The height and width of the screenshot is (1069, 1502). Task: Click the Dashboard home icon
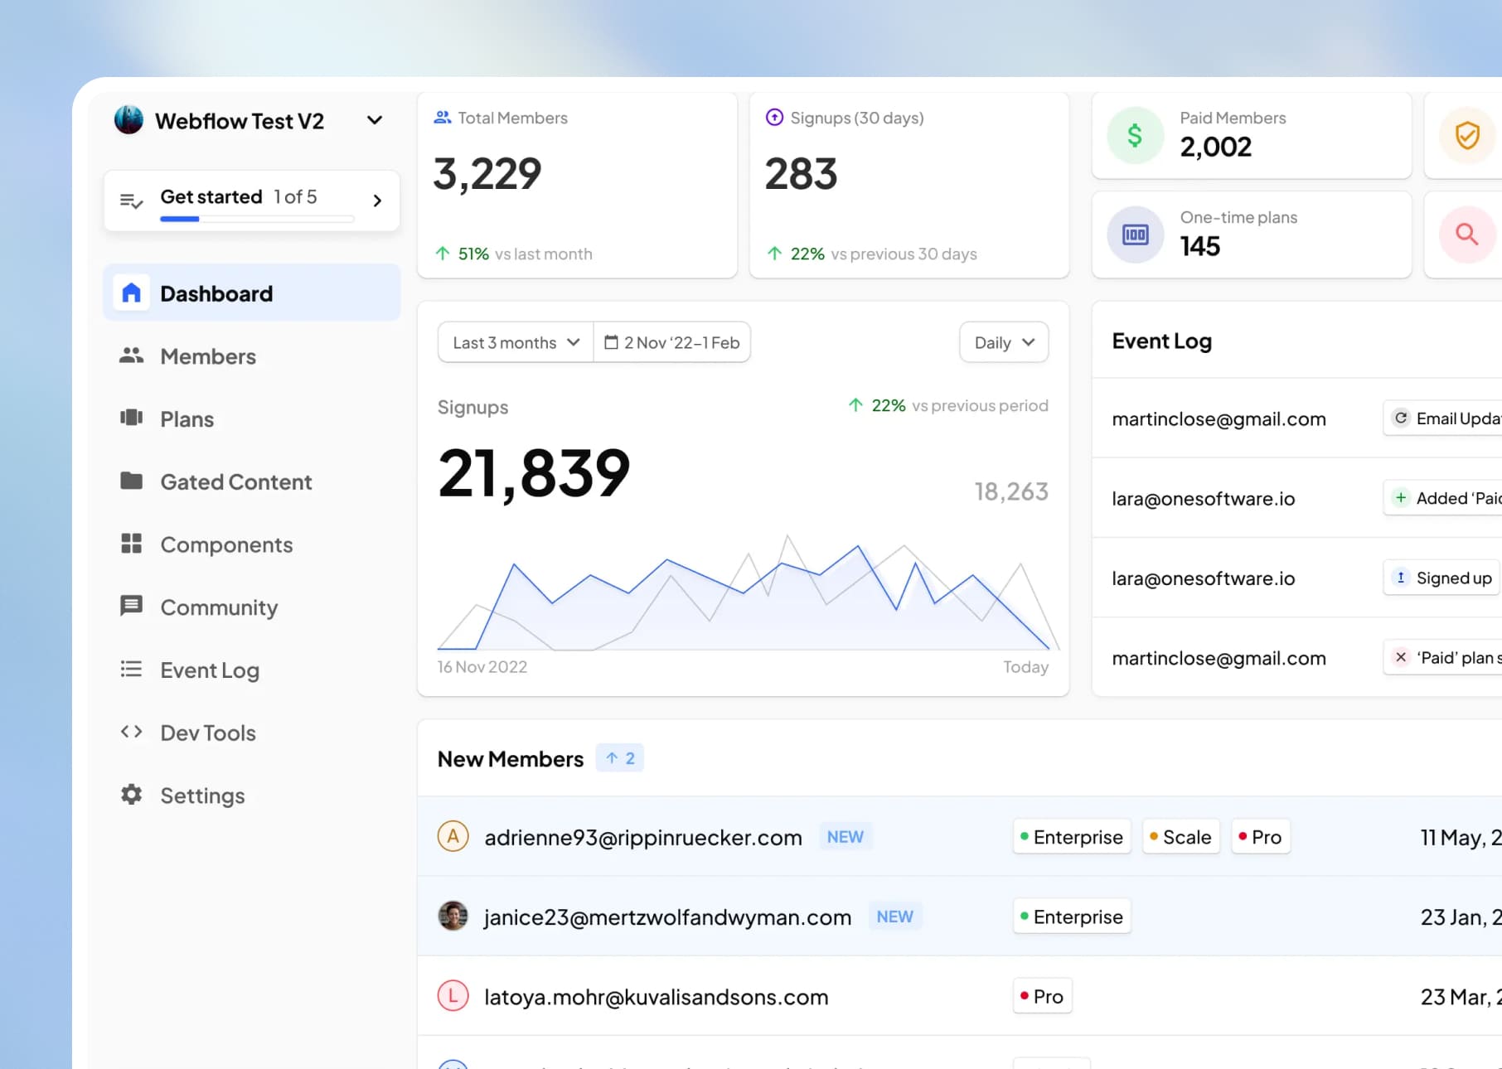click(x=132, y=293)
